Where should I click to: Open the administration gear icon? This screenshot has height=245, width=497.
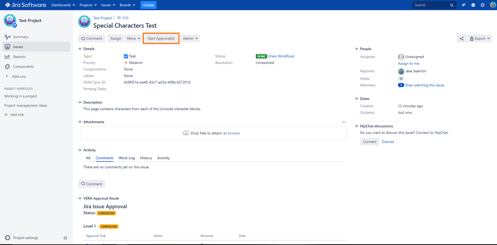click(x=483, y=5)
